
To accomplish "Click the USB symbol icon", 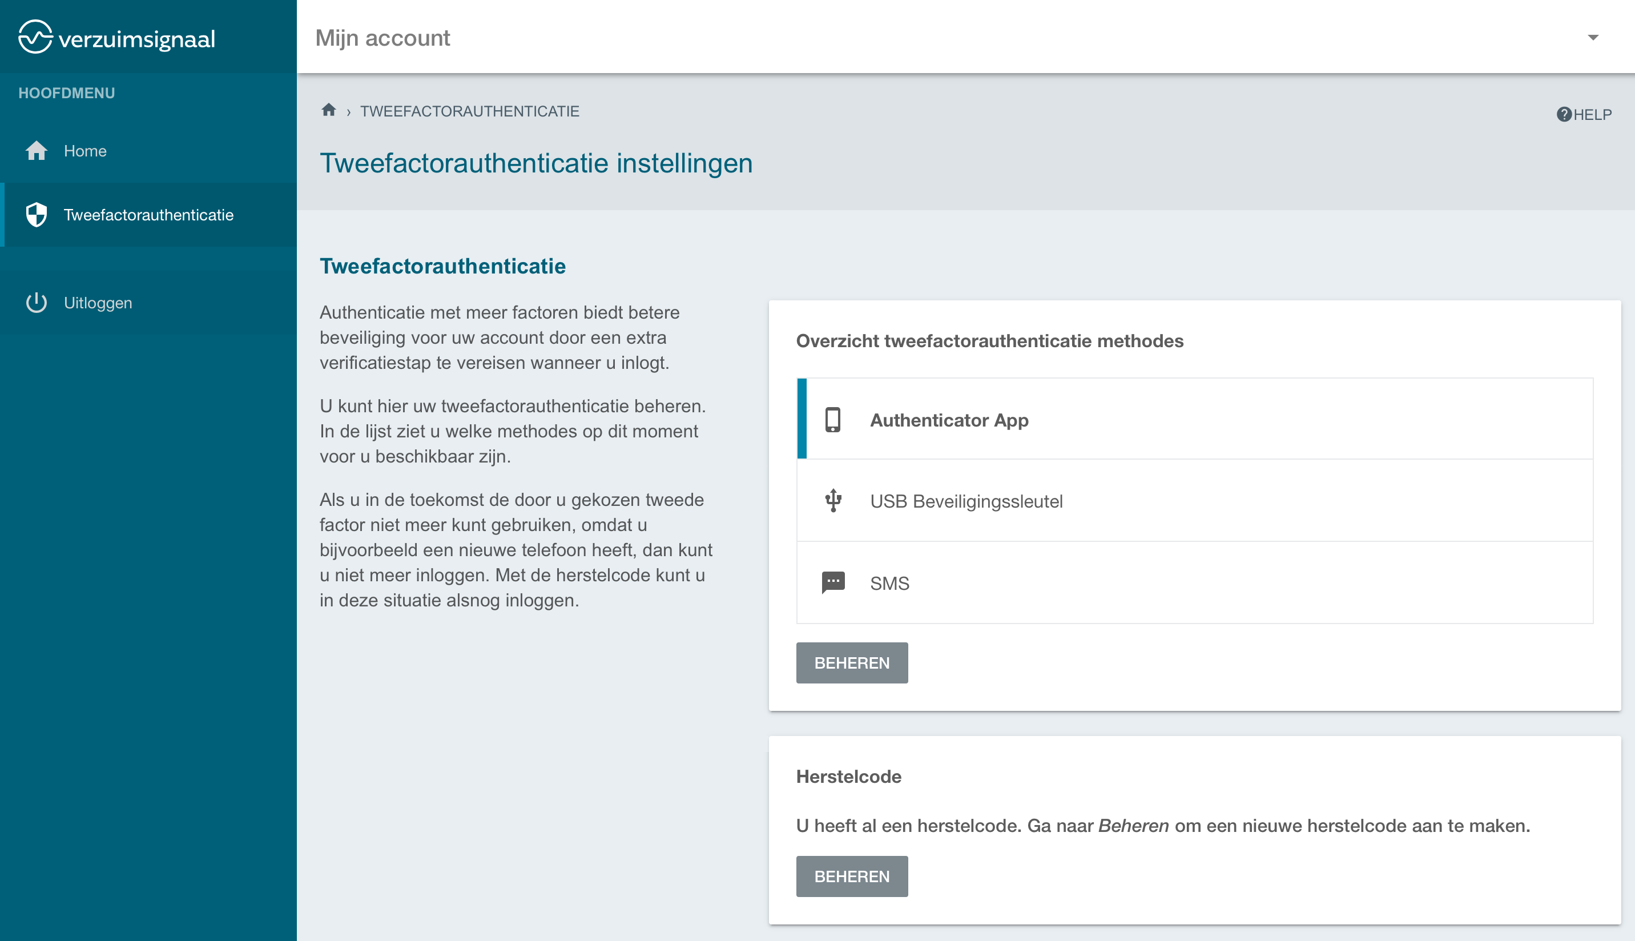I will pyautogui.click(x=833, y=501).
